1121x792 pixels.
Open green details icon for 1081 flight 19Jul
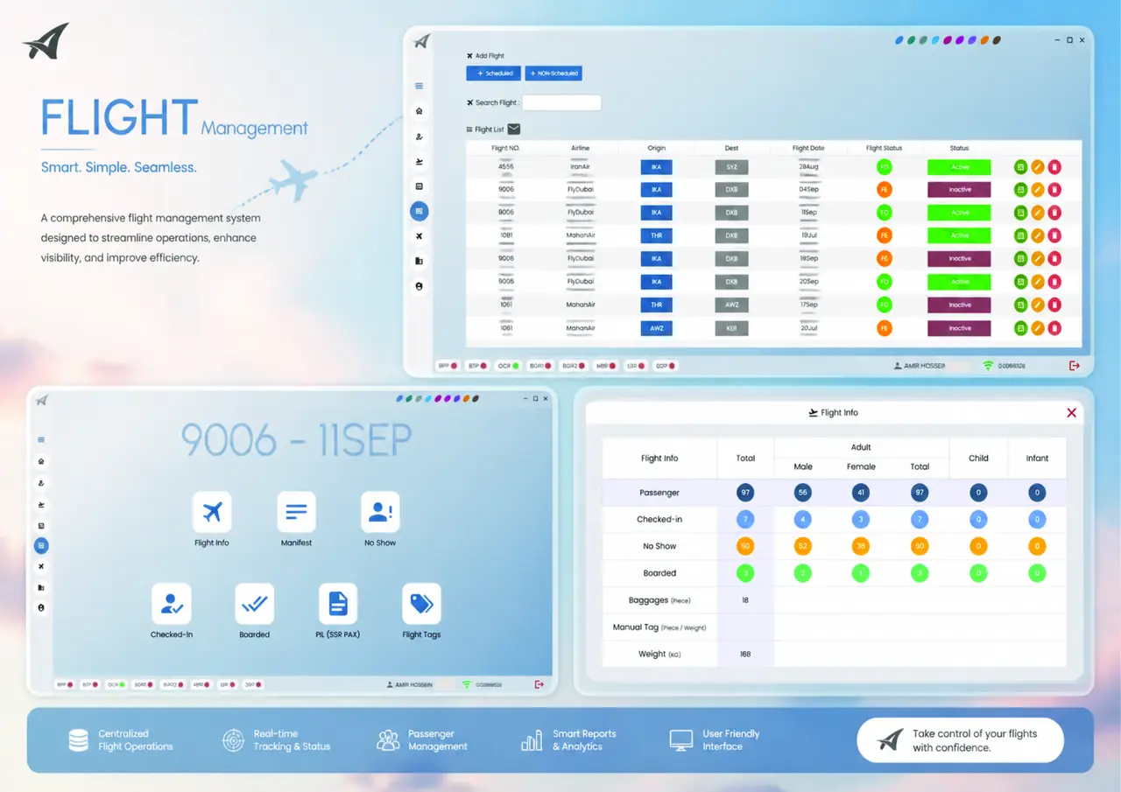point(1020,235)
